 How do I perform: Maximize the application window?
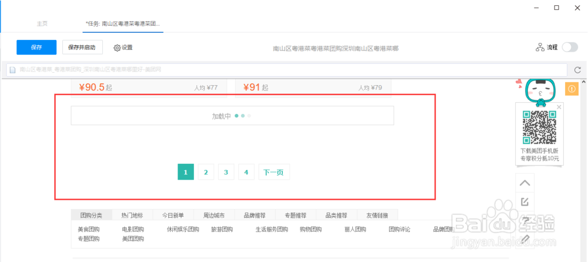(557, 8)
